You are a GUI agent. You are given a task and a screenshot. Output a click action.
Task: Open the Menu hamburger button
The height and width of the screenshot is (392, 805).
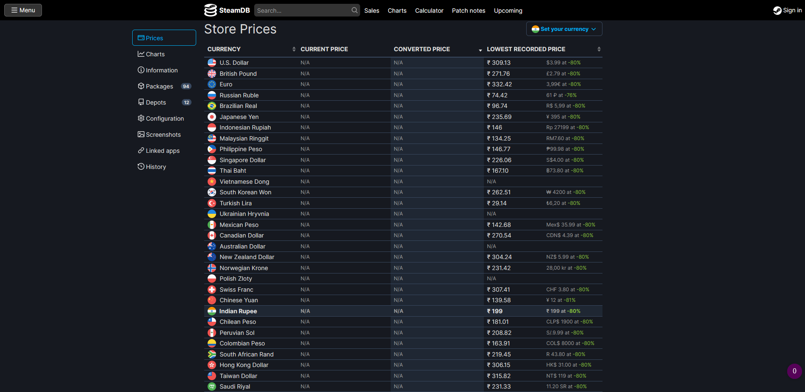[23, 10]
